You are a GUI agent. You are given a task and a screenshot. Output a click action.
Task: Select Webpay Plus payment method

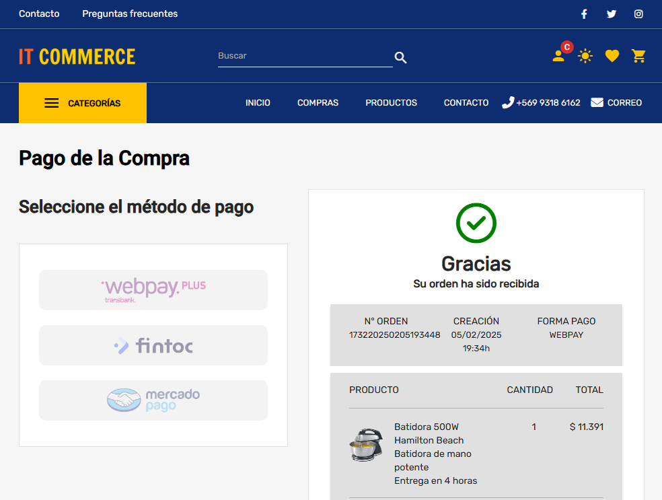[x=153, y=290]
